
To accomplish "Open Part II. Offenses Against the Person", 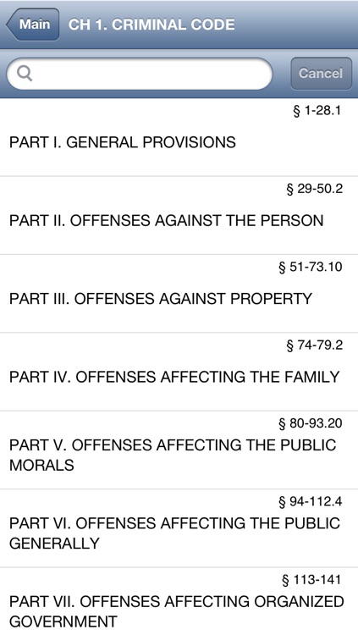I will (179, 215).
